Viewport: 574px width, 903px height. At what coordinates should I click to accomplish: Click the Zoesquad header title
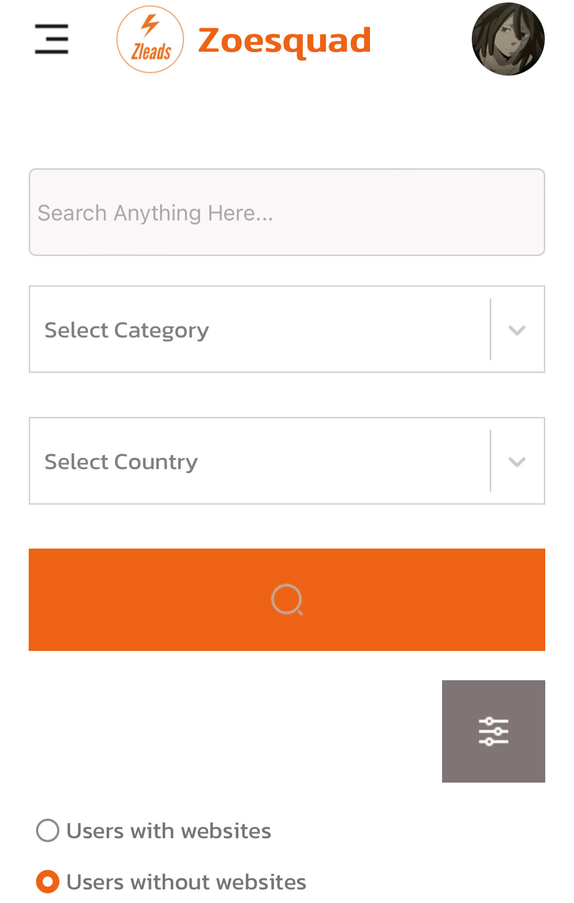click(x=284, y=40)
